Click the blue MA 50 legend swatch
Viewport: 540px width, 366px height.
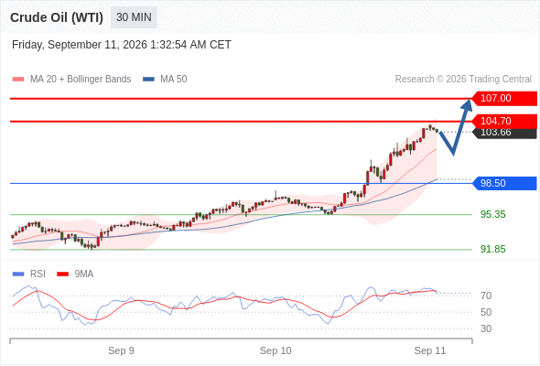(x=148, y=80)
